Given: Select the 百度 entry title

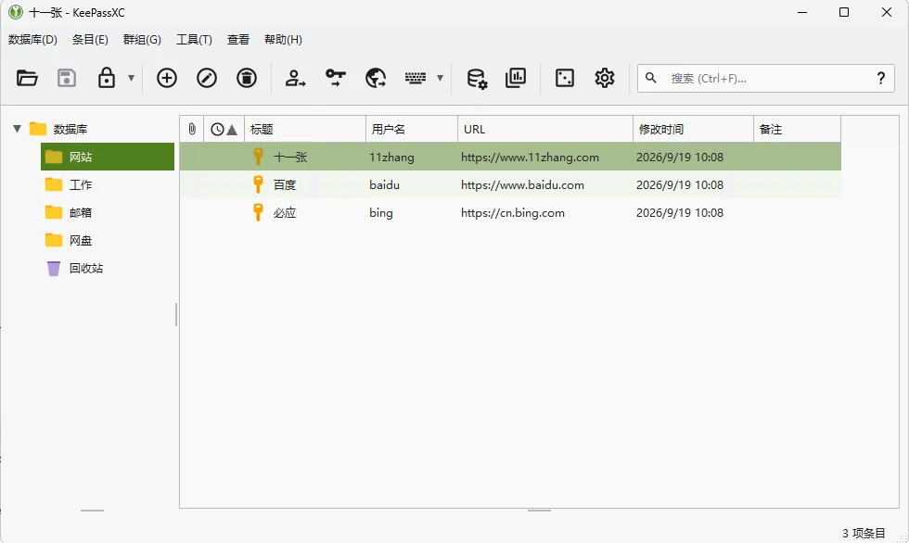Looking at the screenshot, I should pyautogui.click(x=285, y=184).
